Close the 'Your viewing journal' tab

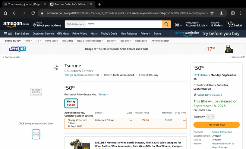45,4
